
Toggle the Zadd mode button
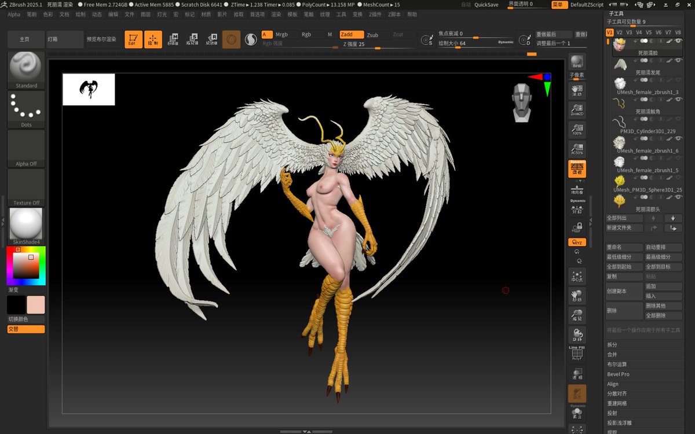(x=352, y=35)
